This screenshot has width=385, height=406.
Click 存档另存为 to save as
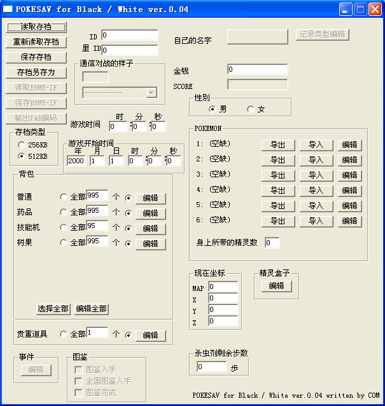pyautogui.click(x=36, y=73)
